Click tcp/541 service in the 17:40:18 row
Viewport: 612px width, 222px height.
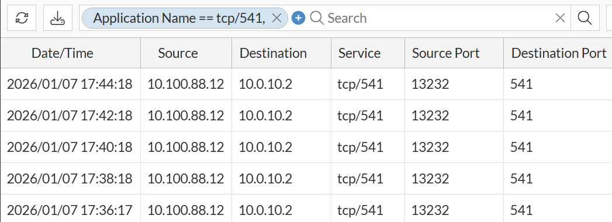pyautogui.click(x=360, y=147)
